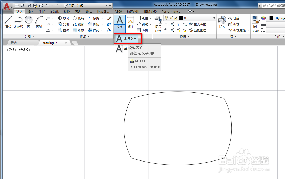
Task: Click the Trim (修剪) tool
Action: [x=93, y=18]
